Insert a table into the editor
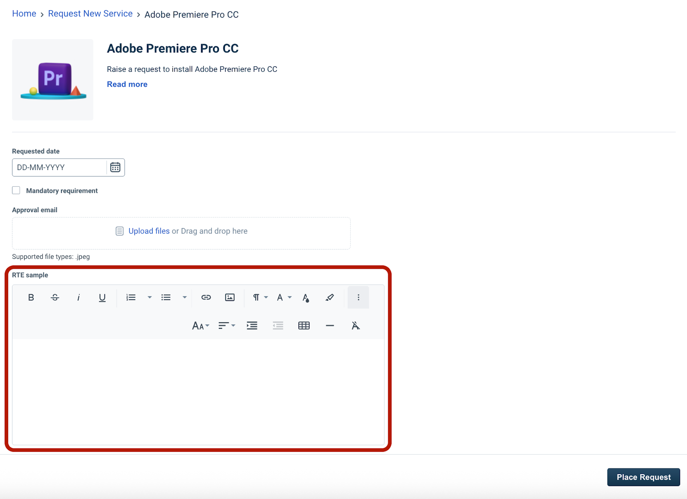This screenshot has height=499, width=687. tap(304, 326)
